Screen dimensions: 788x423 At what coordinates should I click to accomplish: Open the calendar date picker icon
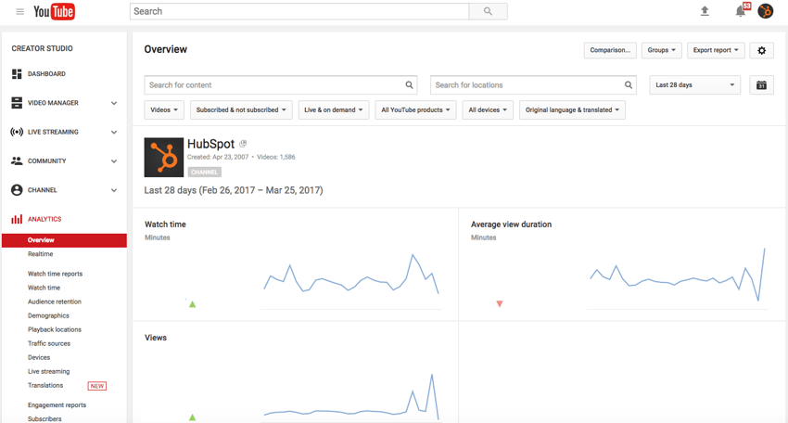click(761, 85)
